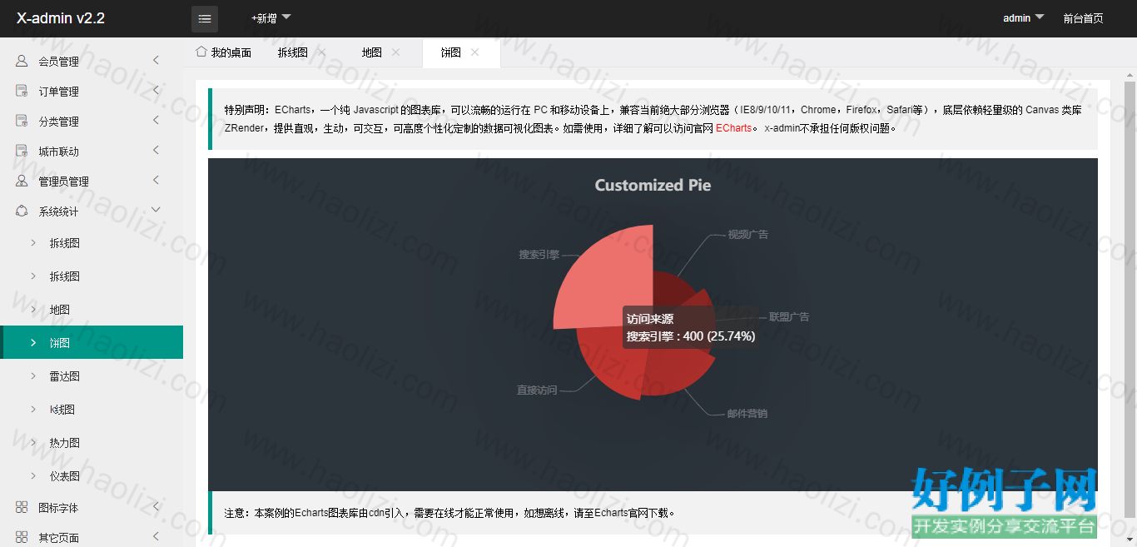Click the 视频广告 pie label
Image resolution: width=1137 pixels, height=547 pixels.
748,235
